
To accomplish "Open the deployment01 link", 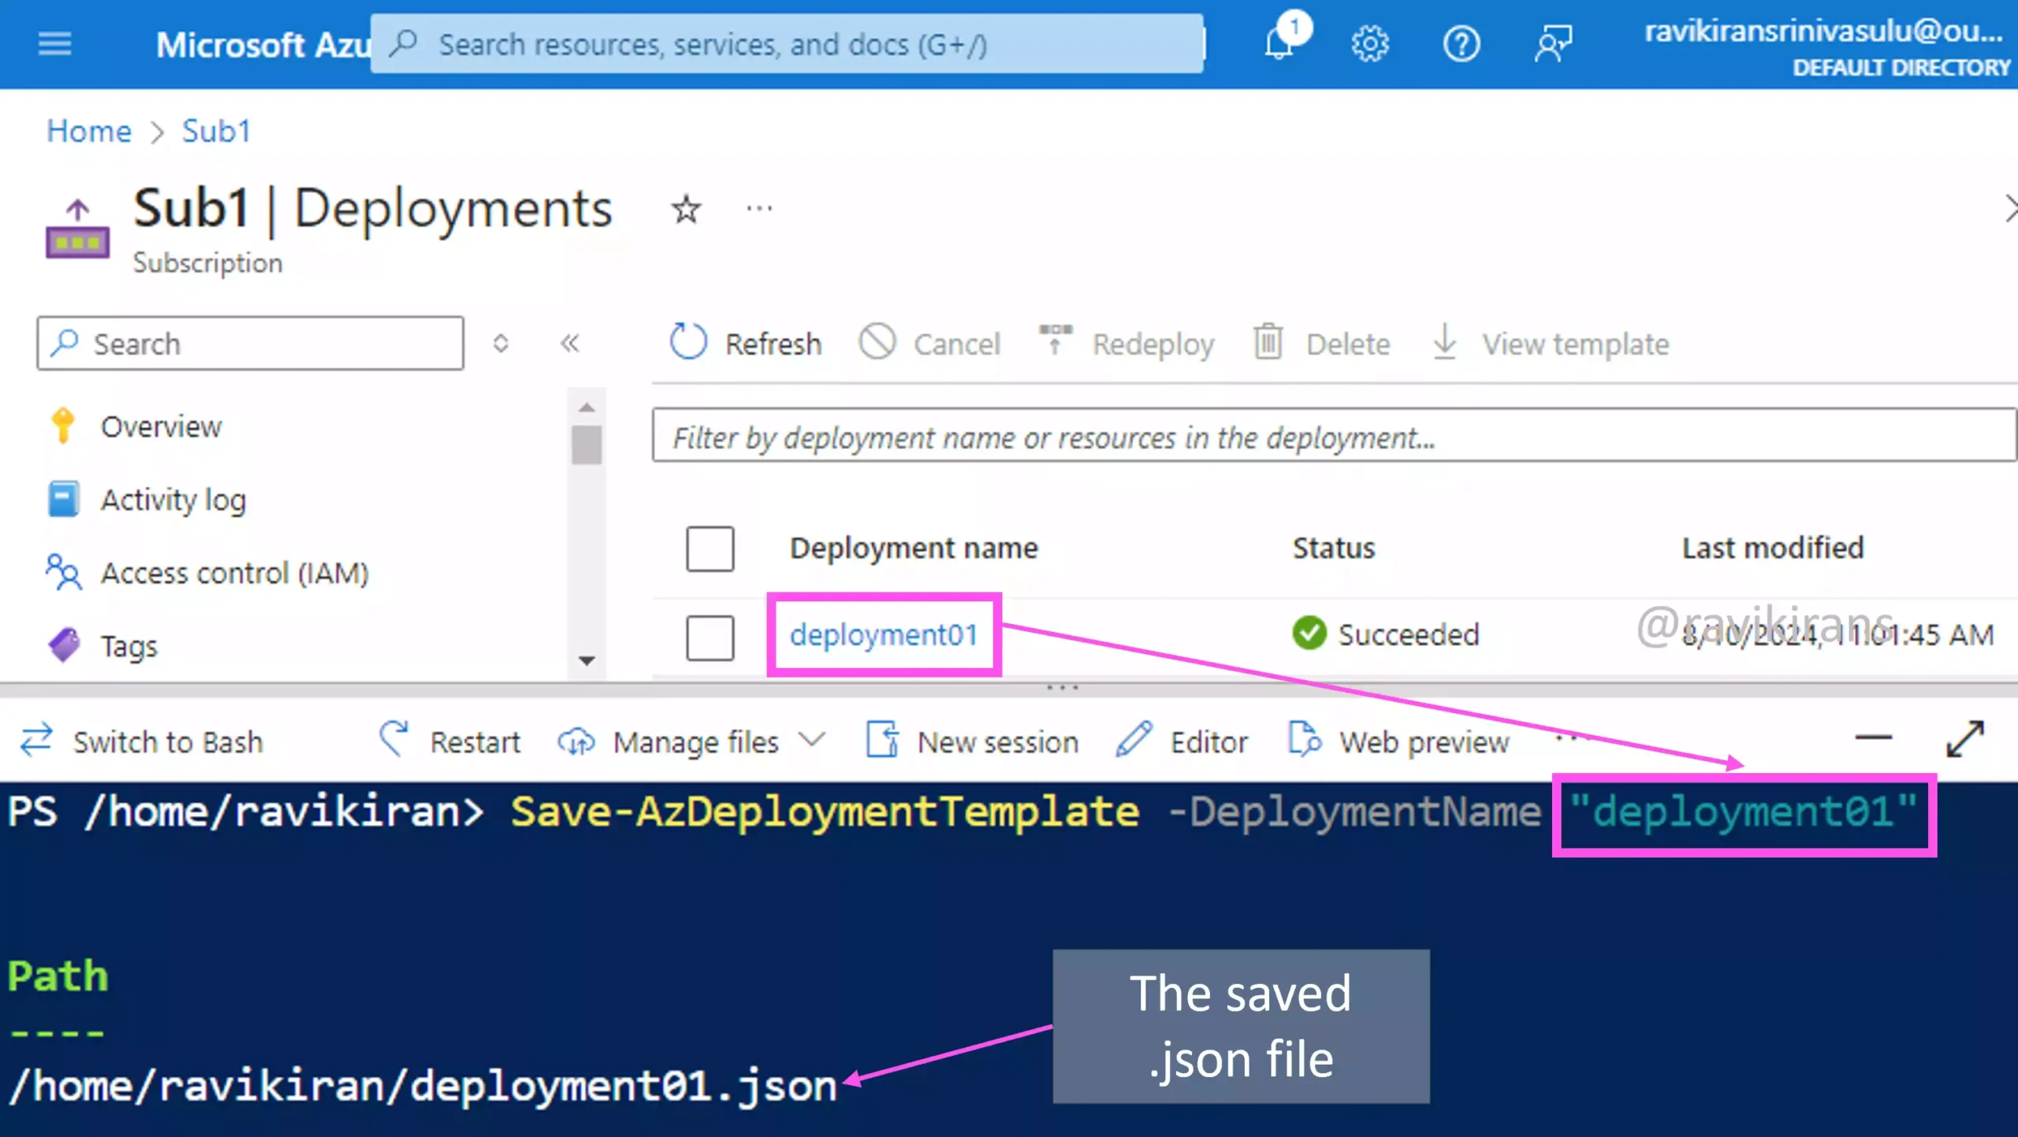I will coord(884,634).
